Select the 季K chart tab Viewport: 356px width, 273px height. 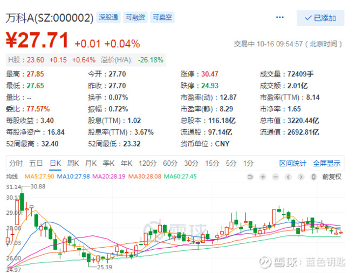pyautogui.click(x=108, y=163)
